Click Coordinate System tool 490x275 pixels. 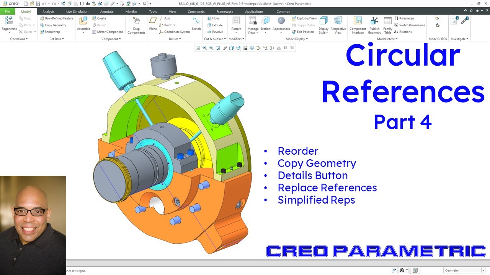coord(175,32)
